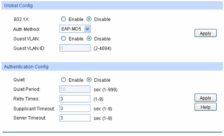Click the Supplicant Timeout input box
Viewport: 224px width, 136px height.
75,108
